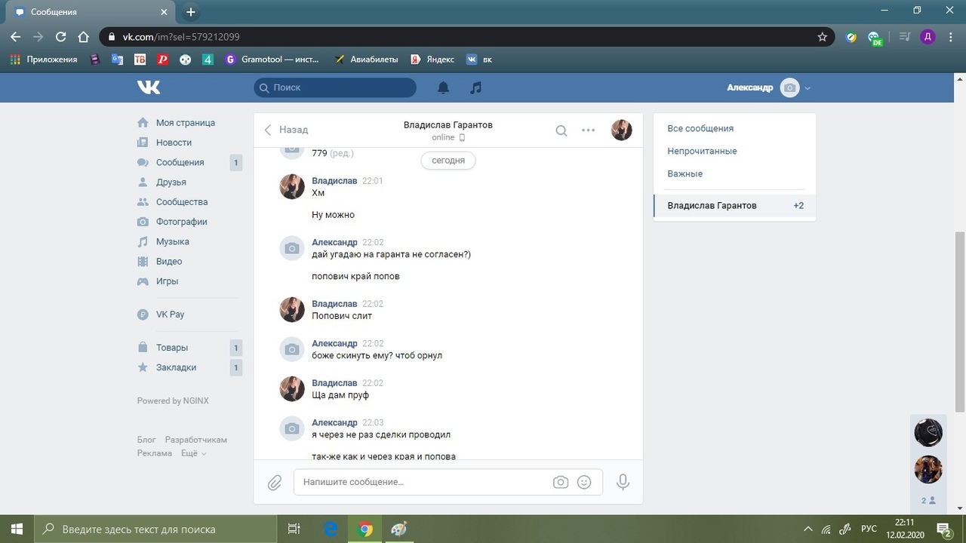Click the paperclip attach file icon
The width and height of the screenshot is (966, 543).
275,482
